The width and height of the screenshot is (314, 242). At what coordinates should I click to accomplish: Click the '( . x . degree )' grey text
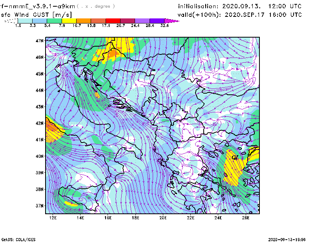point(96,6)
